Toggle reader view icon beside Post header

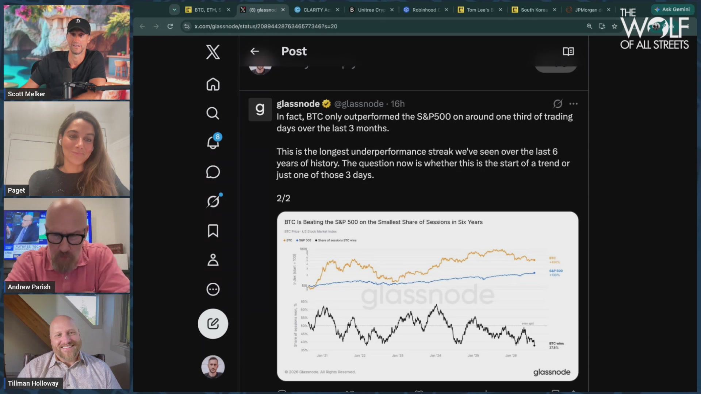(568, 51)
